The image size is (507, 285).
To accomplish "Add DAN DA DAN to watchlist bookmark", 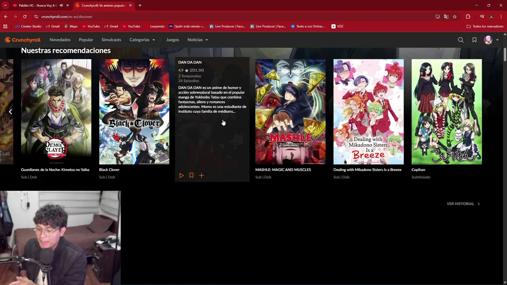I will [191, 175].
